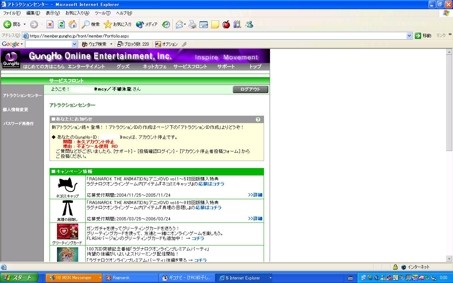Open the address bar dropdown arrow
Screen dimensions: 453x283
coord(409,35)
